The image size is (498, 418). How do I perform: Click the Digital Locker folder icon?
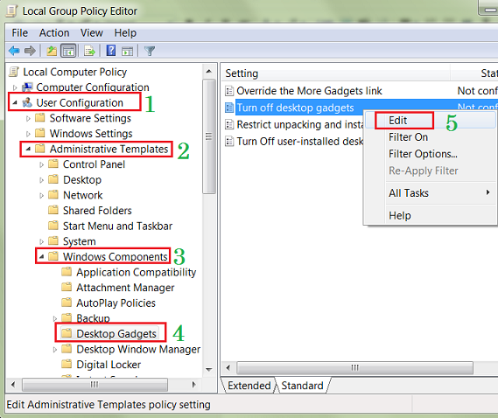[67, 364]
